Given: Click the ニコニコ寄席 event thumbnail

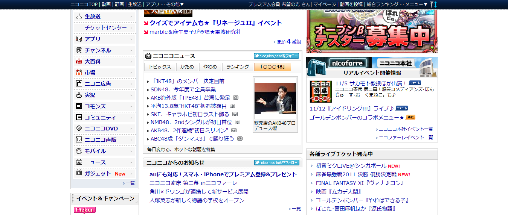Looking at the screenshot, I should [x=321, y=91].
